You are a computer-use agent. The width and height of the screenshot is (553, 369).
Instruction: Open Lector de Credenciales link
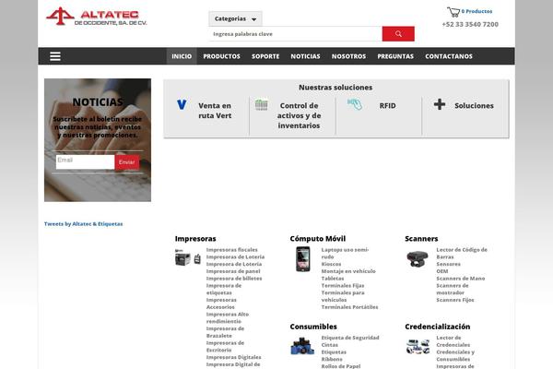(453, 341)
